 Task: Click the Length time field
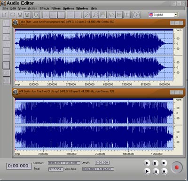tap(102, 163)
